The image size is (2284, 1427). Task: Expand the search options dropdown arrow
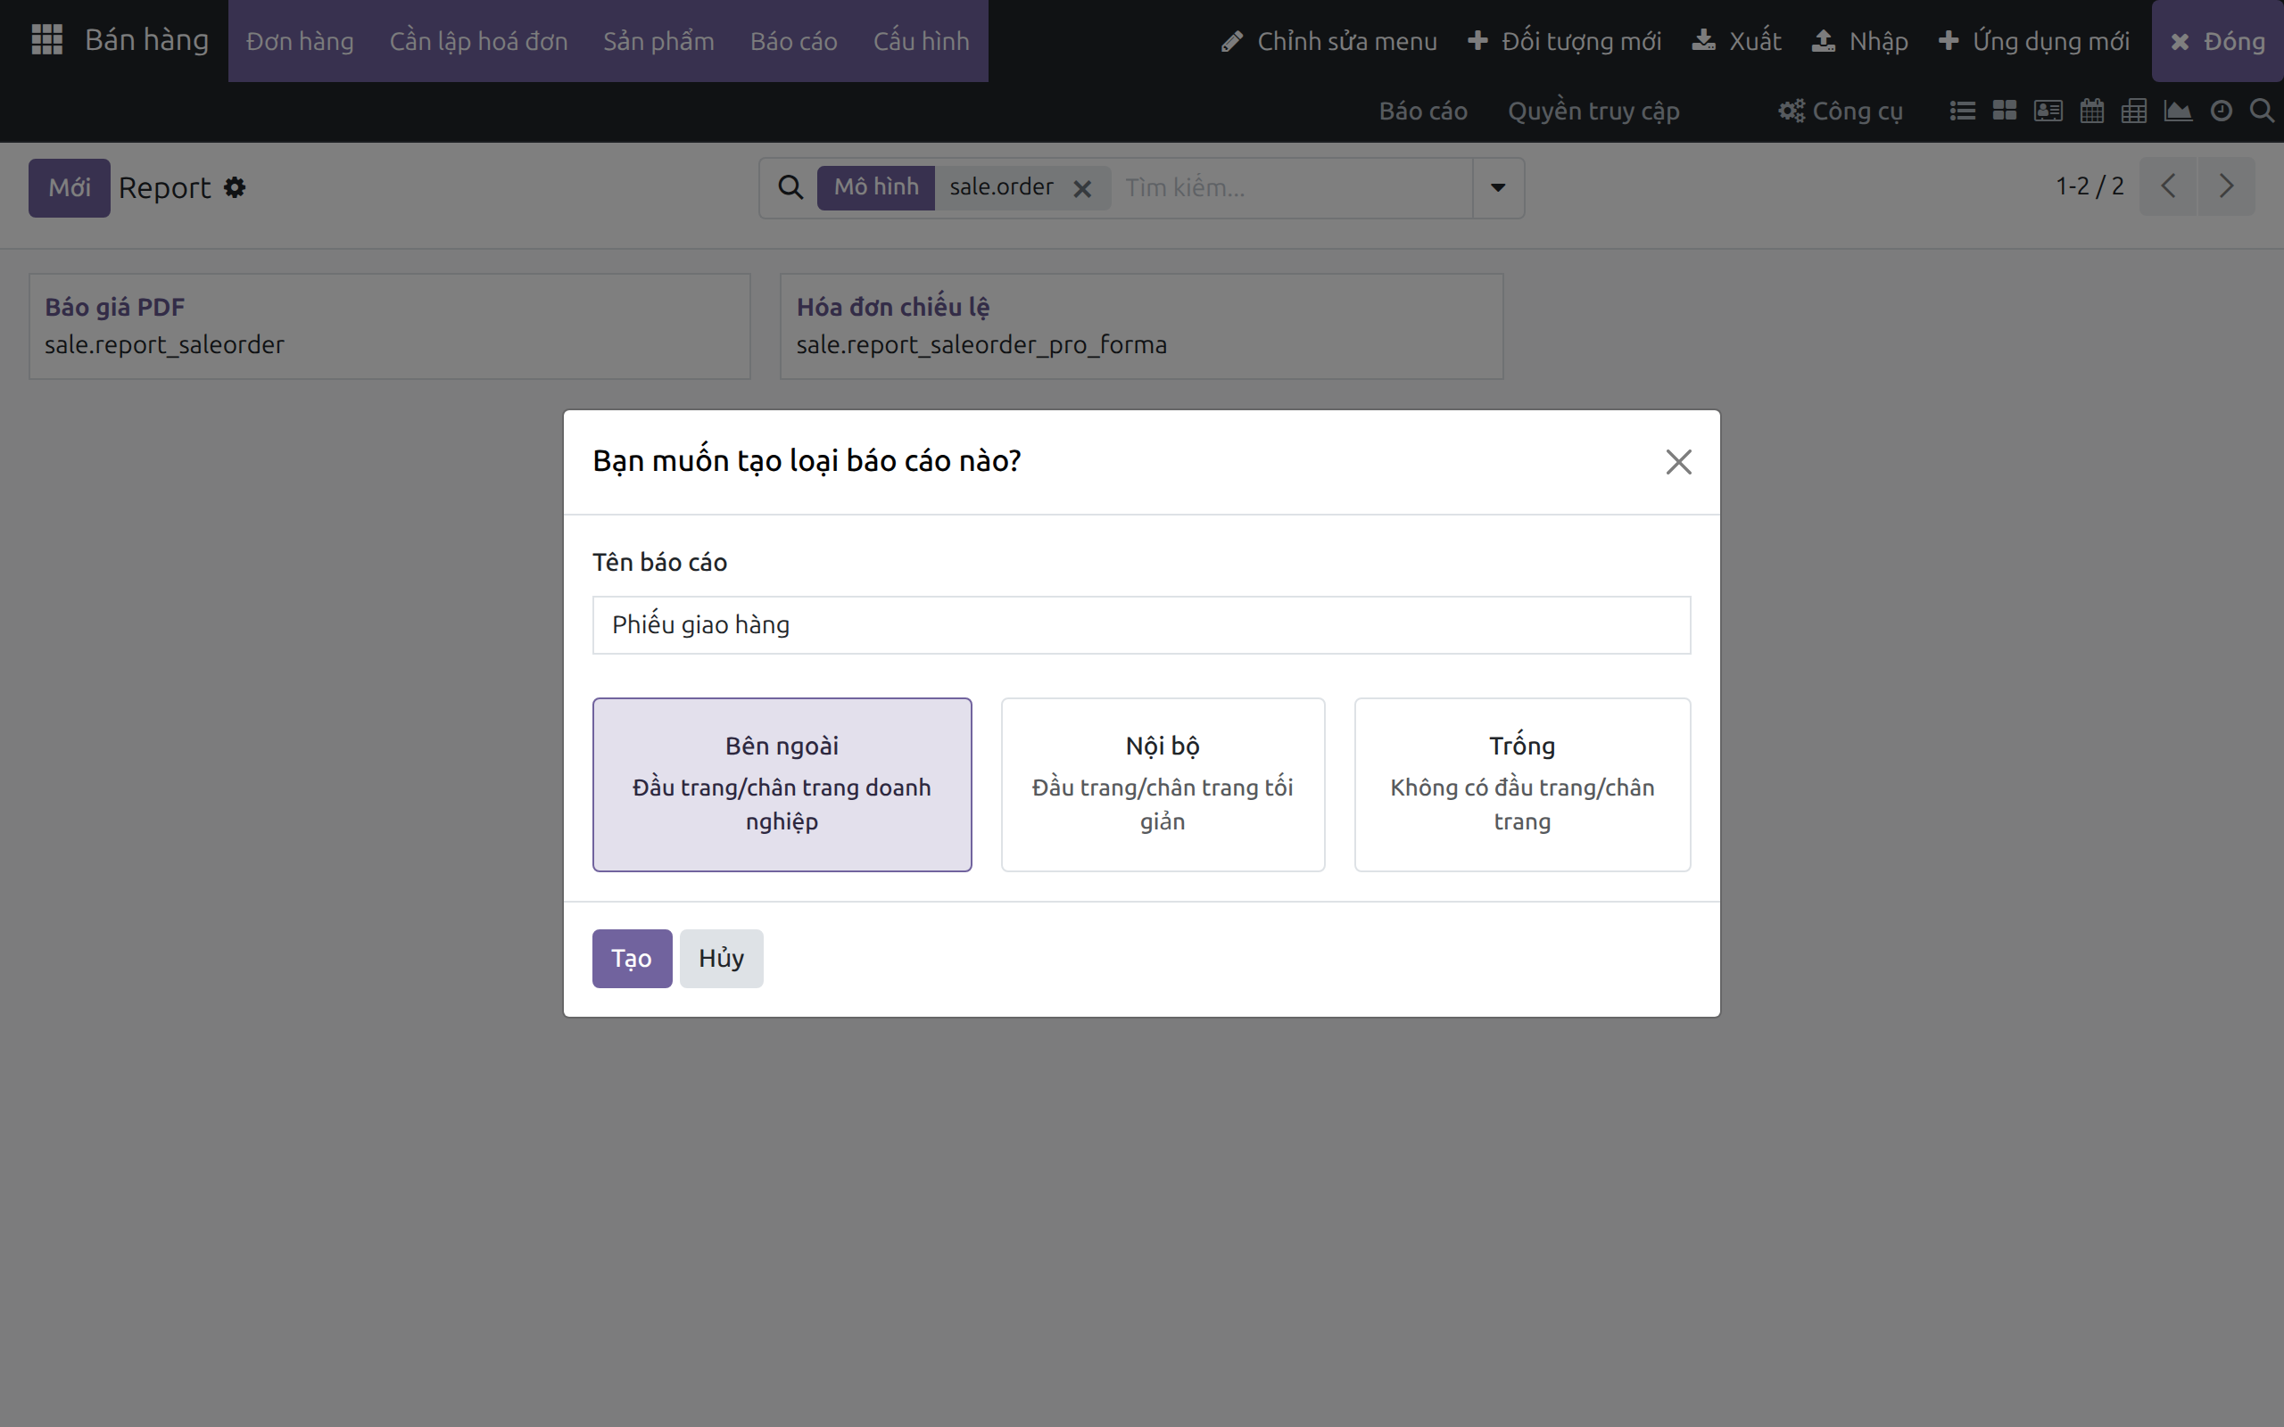pos(1498,188)
